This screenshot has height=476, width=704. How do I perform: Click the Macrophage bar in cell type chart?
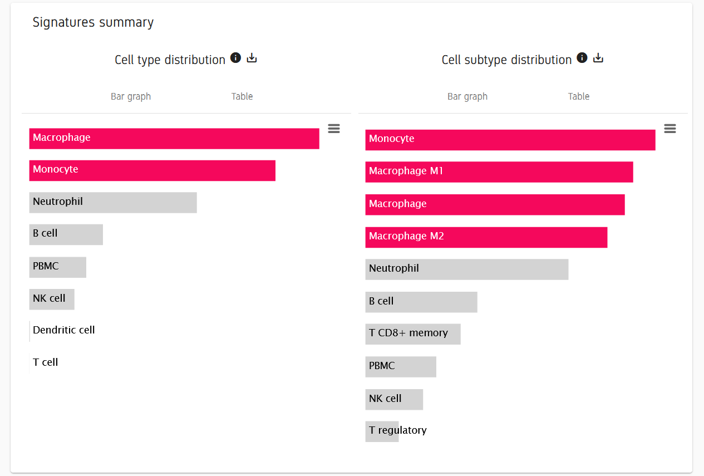pyautogui.click(x=174, y=139)
